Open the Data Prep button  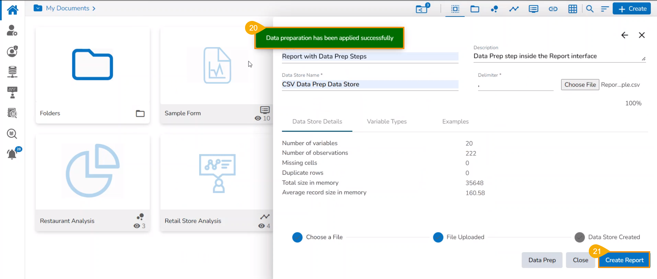point(542,260)
